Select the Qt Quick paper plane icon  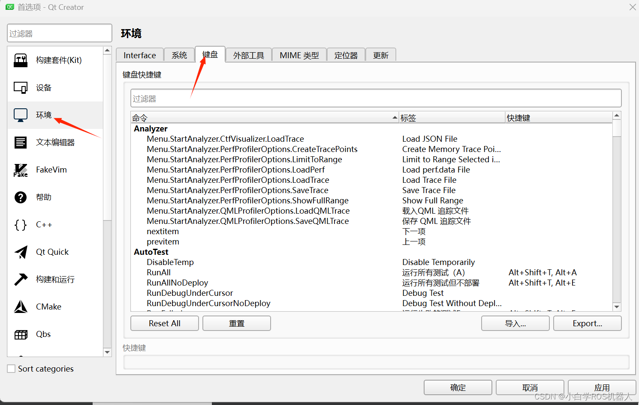click(x=21, y=252)
